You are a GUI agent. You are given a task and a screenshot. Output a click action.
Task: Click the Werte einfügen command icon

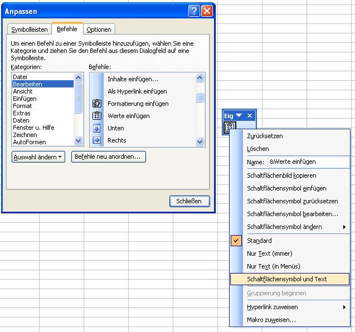coord(97,116)
